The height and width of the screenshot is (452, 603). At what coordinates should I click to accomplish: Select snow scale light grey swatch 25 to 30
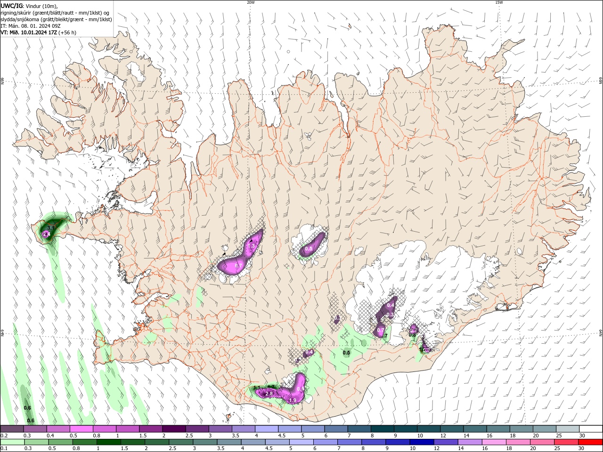(x=568, y=428)
